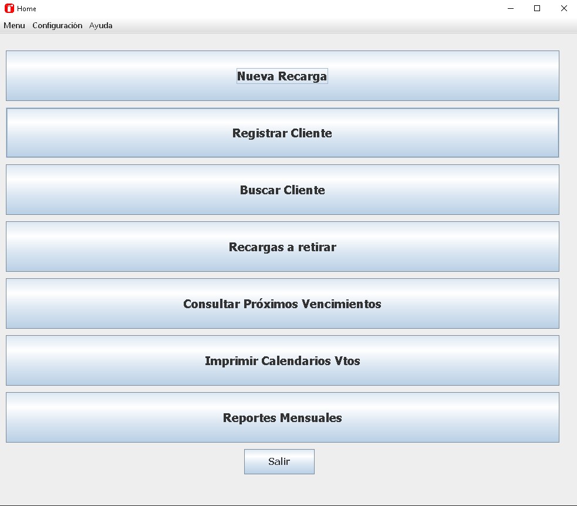Maximize the Home window
Viewport: 577px width, 506px height.
pos(536,9)
